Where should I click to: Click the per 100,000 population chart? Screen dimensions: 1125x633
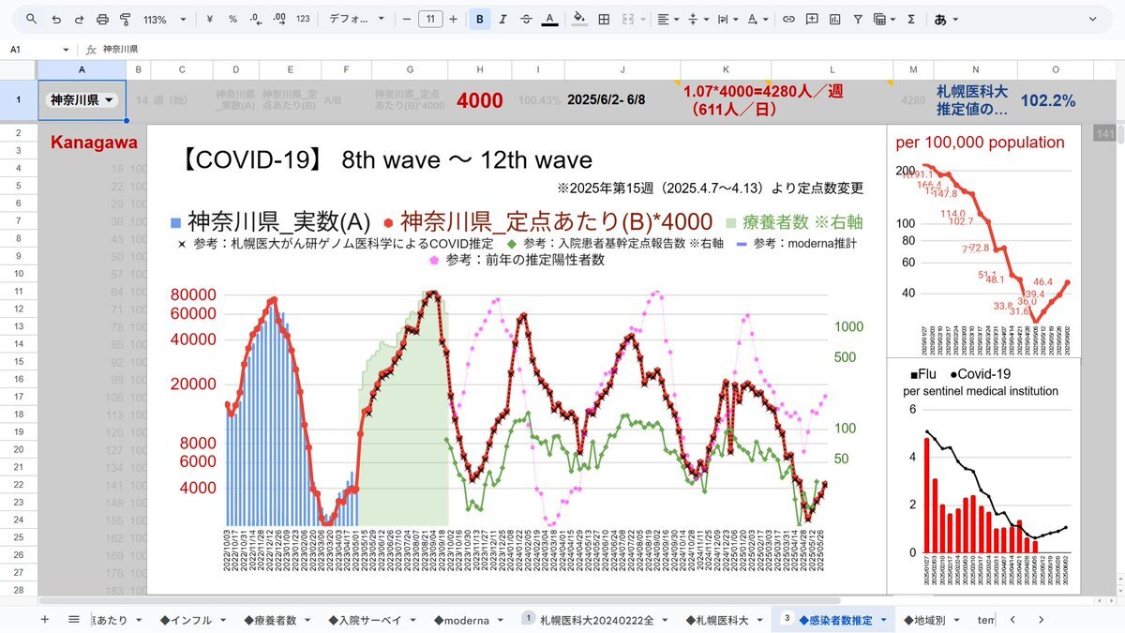pyautogui.click(x=983, y=239)
